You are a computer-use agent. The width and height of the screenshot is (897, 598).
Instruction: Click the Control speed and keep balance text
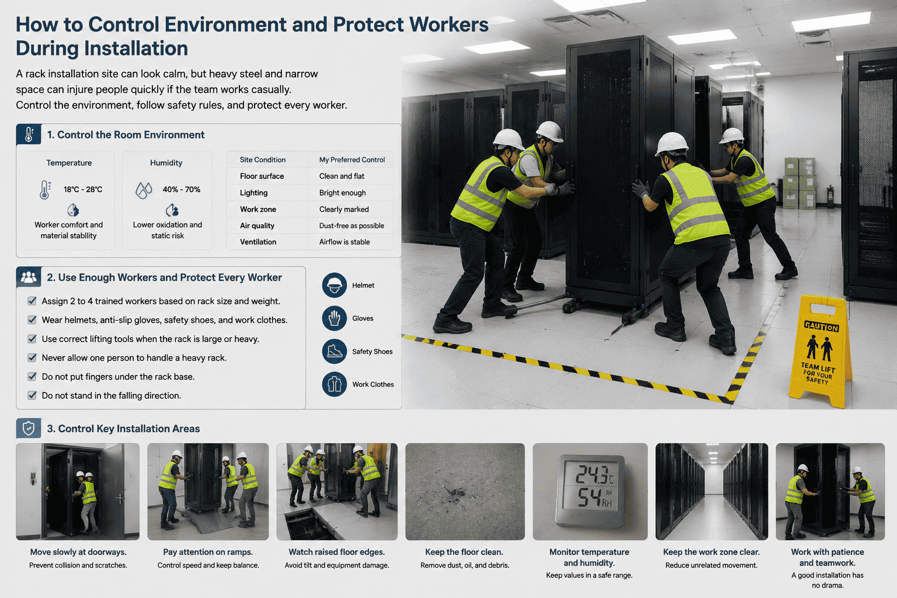[208, 565]
